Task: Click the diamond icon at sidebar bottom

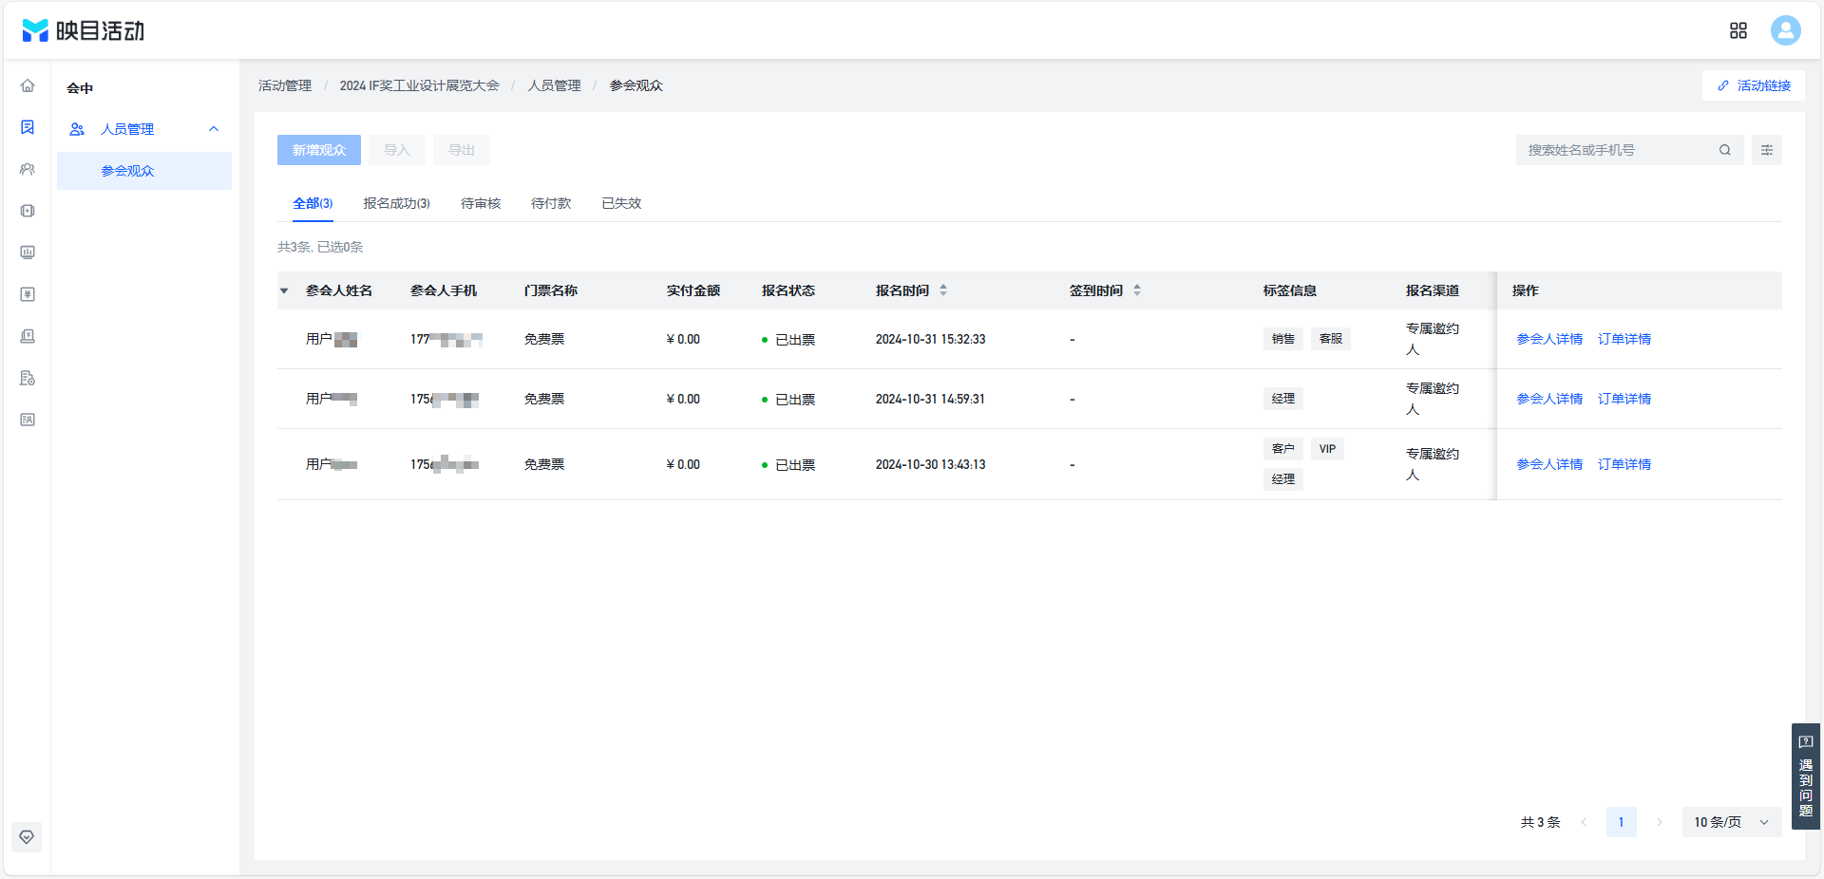Action: coord(27,837)
